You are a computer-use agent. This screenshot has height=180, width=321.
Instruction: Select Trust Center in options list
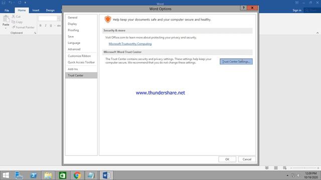[x=81, y=75]
